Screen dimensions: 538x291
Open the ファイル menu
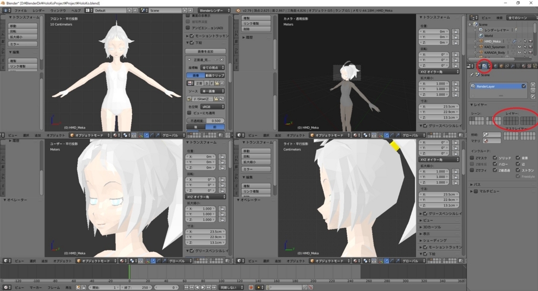[20, 10]
